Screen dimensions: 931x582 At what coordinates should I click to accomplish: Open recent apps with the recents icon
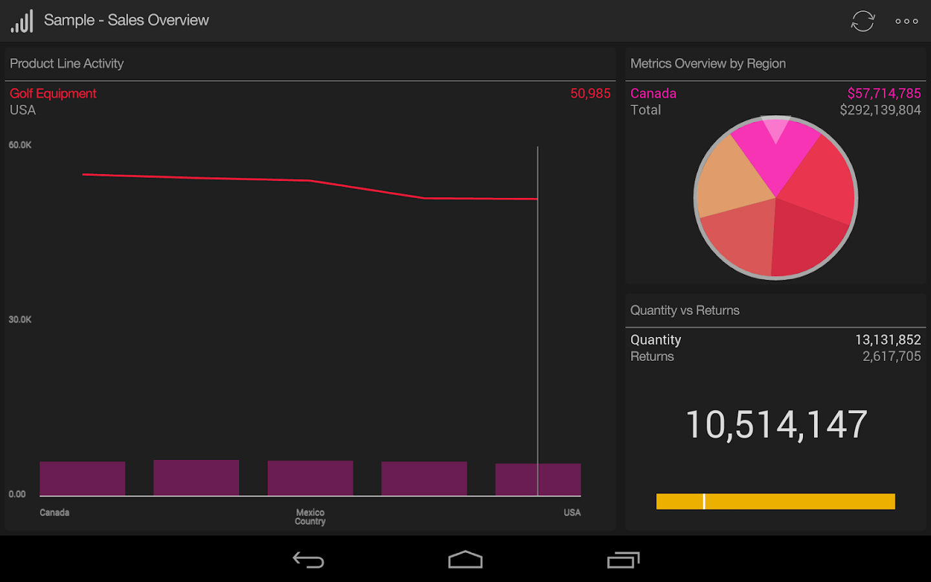[x=622, y=559]
